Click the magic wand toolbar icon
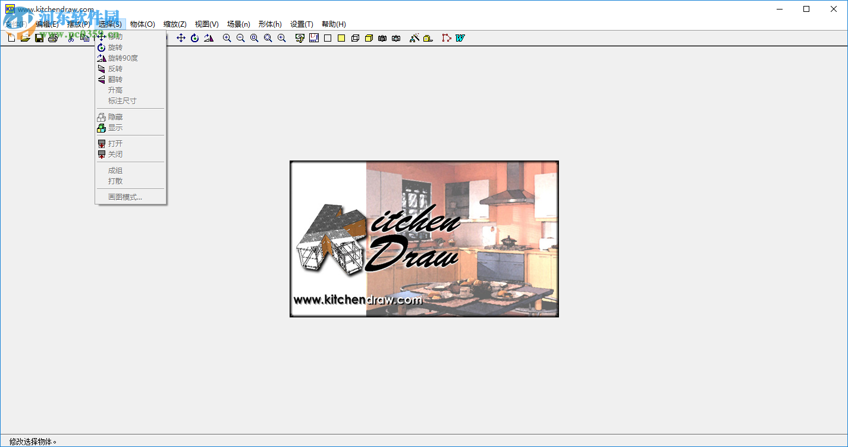 [414, 38]
